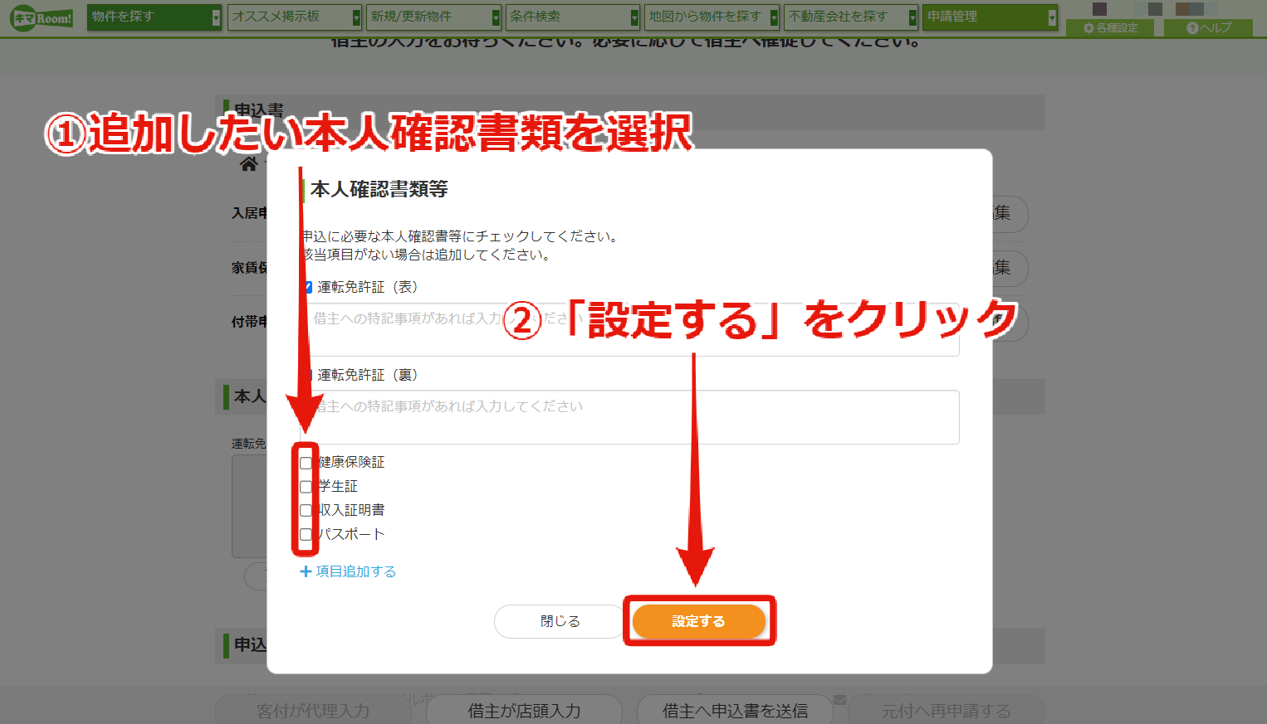The image size is (1267, 724).
Task: Click the キマRoom! logo icon
Action: pos(42,17)
